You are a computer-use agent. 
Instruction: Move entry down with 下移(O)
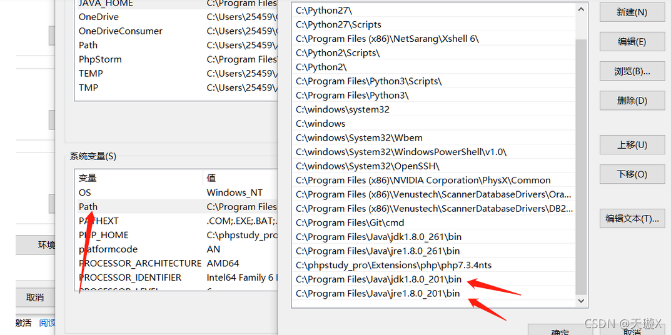coord(632,174)
